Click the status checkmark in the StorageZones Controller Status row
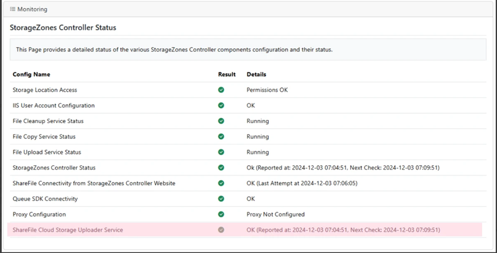The height and width of the screenshot is (253, 497). pos(221,167)
